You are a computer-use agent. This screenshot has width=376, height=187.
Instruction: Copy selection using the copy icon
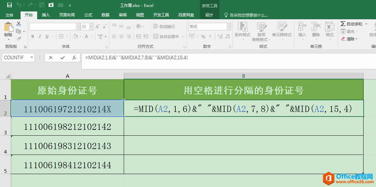point(18,31)
